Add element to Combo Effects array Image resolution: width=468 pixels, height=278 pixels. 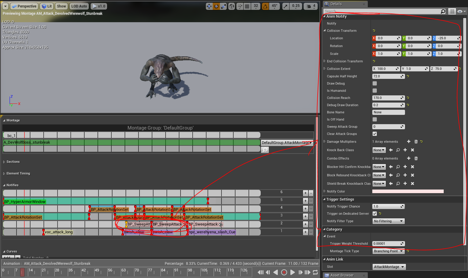pos(409,158)
